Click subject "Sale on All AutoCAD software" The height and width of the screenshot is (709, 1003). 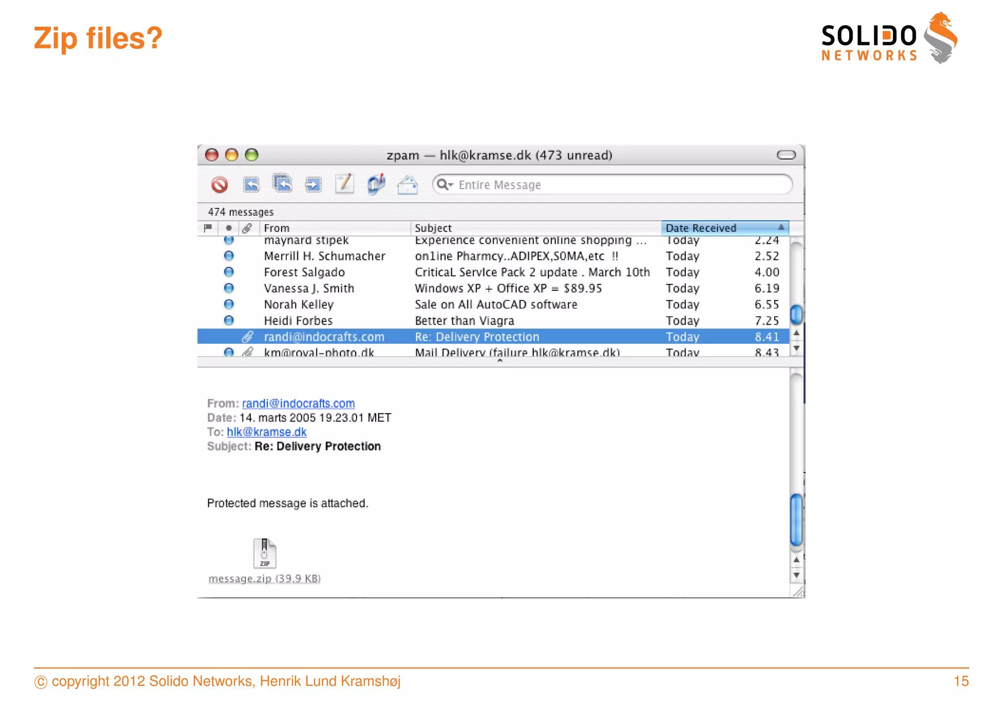[496, 305]
